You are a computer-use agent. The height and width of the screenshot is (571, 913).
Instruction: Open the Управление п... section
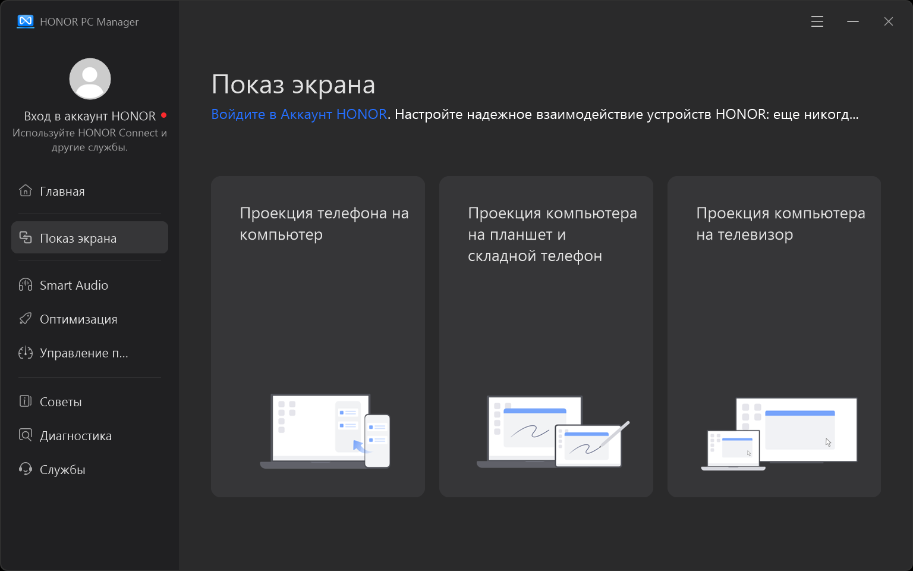click(x=90, y=353)
